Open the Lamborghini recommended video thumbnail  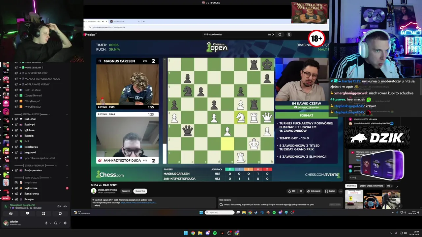(x=354, y=199)
